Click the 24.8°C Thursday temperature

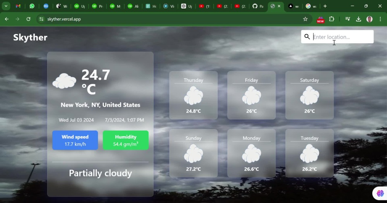tap(193, 111)
